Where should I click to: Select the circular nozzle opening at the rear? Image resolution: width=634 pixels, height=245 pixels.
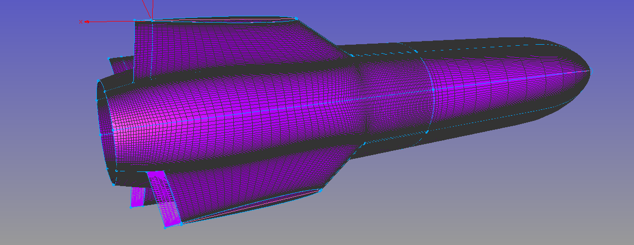pos(105,131)
